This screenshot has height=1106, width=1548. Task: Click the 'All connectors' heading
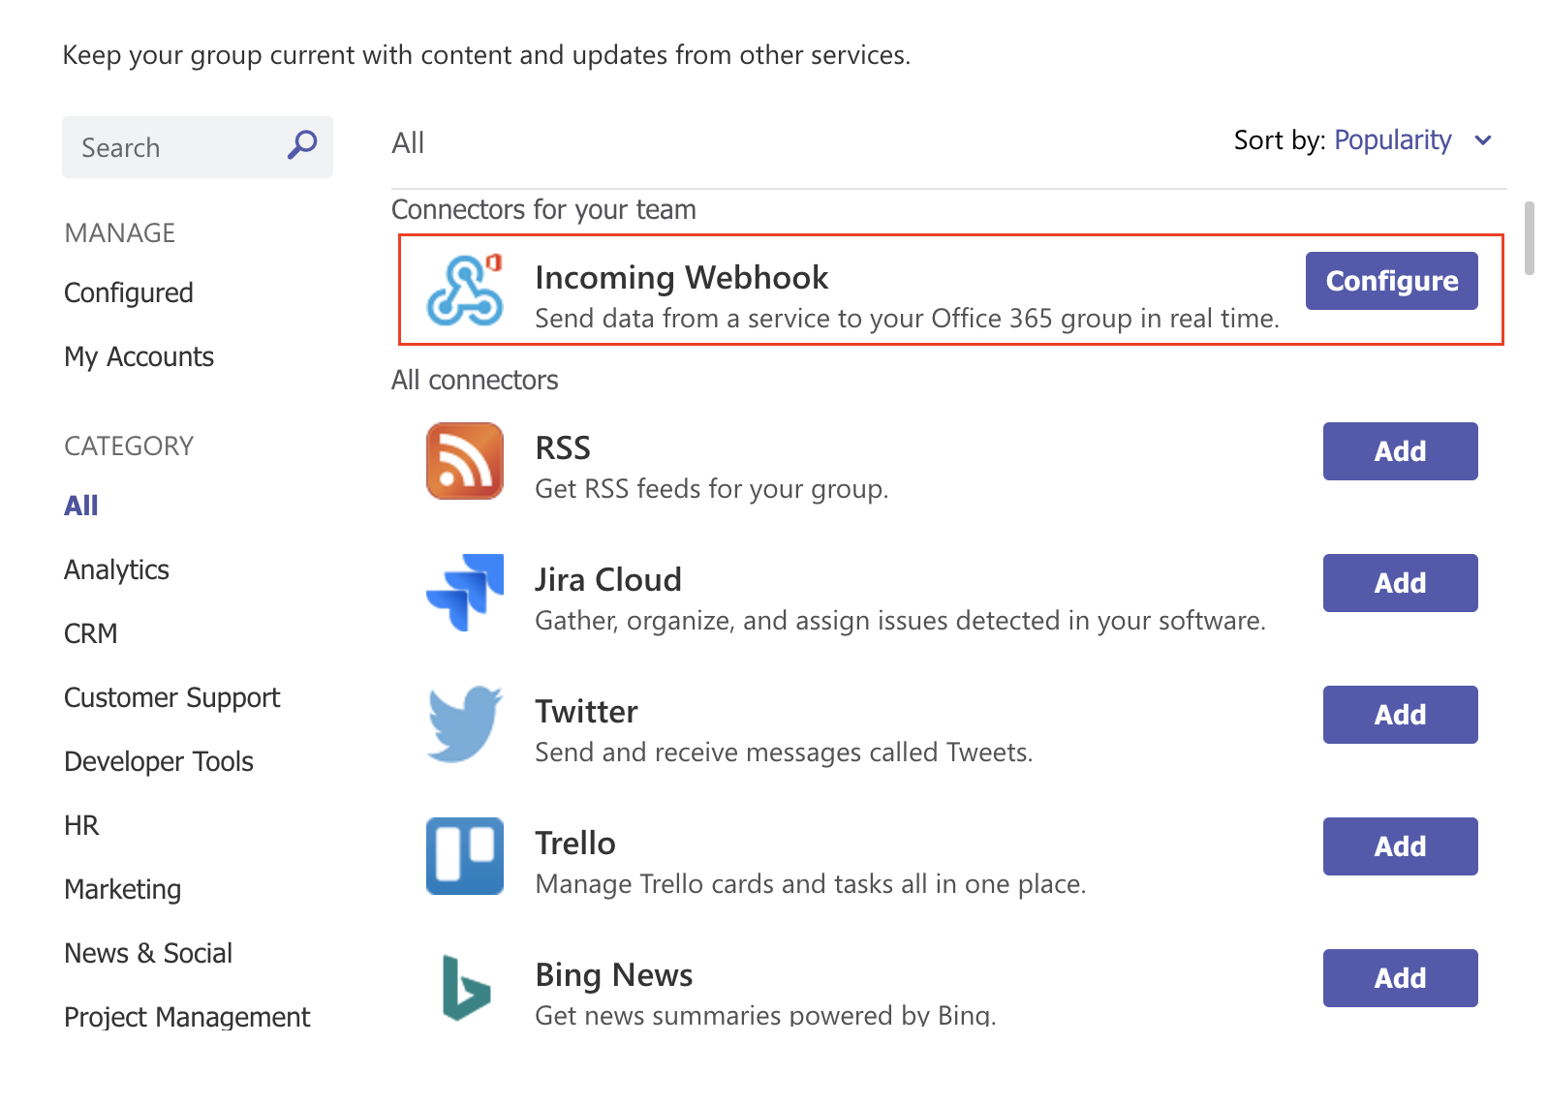pyautogui.click(x=475, y=380)
